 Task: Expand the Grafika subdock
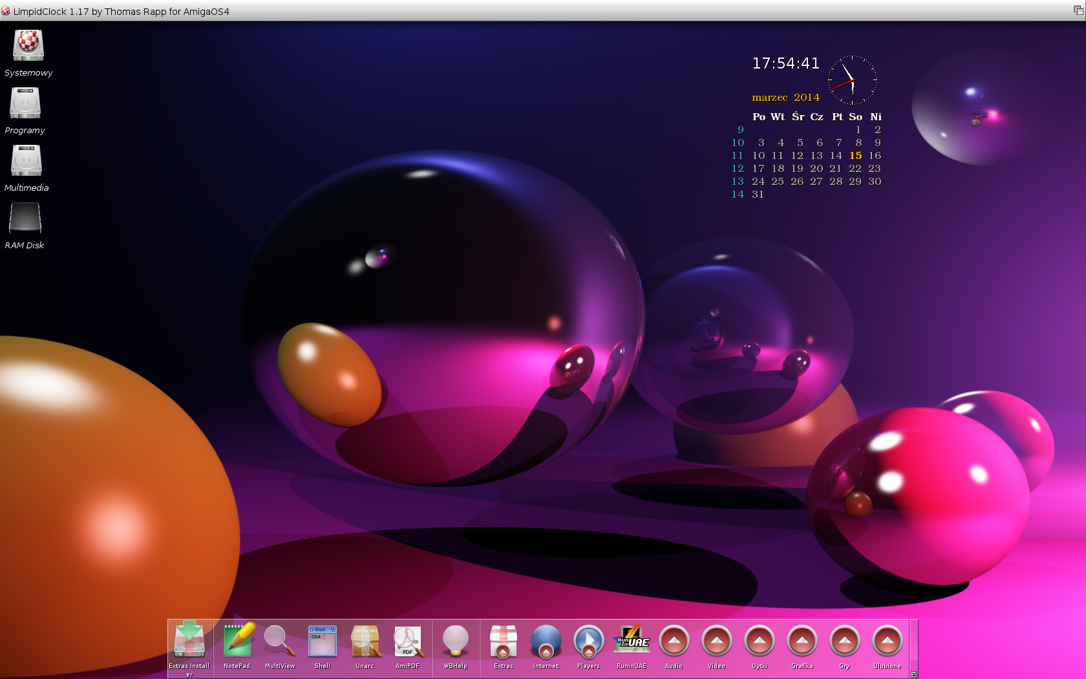[802, 641]
